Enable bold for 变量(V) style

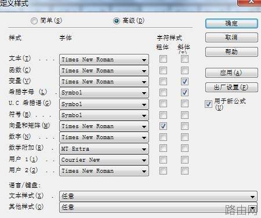163,81
